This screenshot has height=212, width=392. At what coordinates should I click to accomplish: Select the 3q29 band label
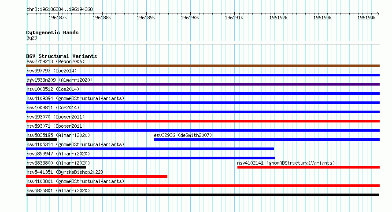tap(32, 38)
